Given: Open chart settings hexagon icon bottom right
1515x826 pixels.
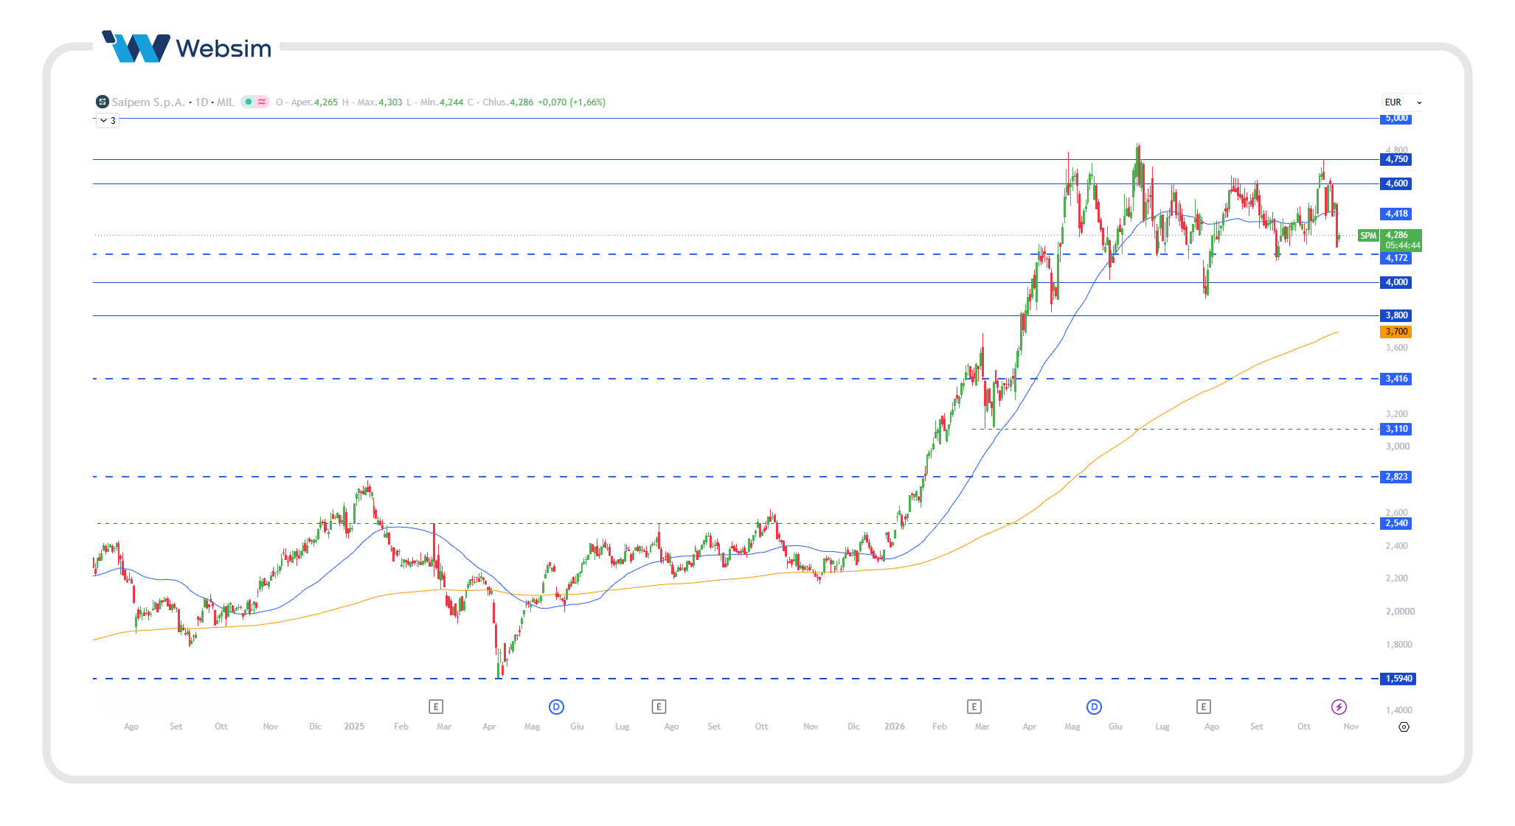Looking at the screenshot, I should [1404, 727].
